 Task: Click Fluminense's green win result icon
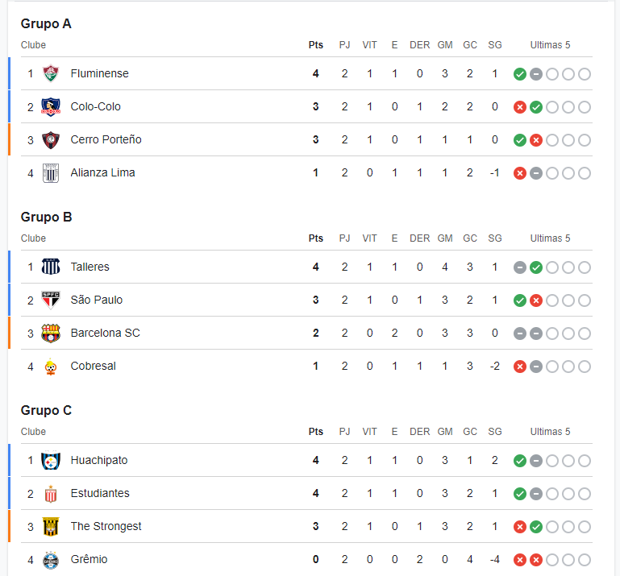coord(519,74)
